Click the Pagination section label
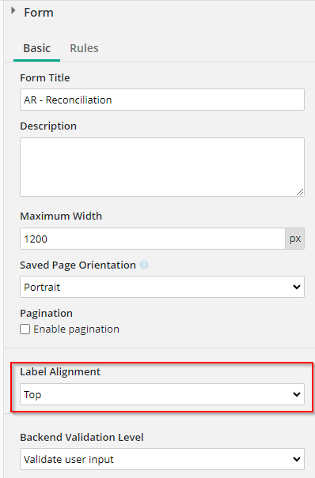This screenshot has width=315, height=478. tap(47, 313)
